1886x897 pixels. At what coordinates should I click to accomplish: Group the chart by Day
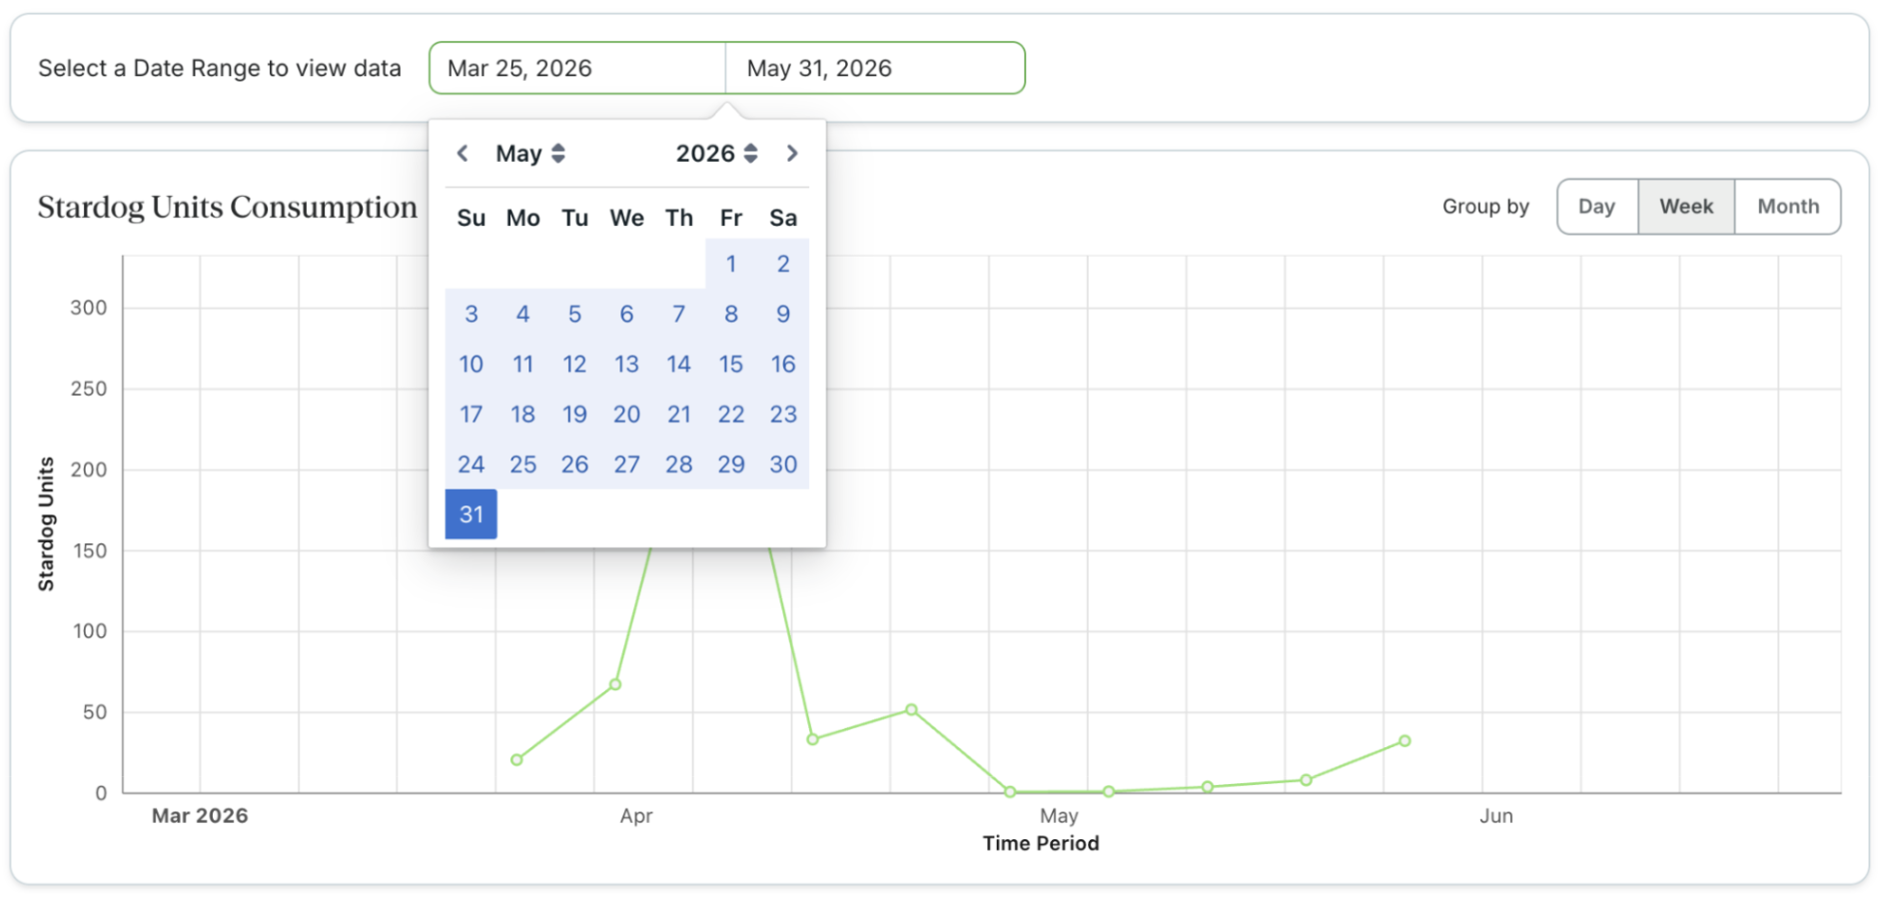tap(1597, 207)
